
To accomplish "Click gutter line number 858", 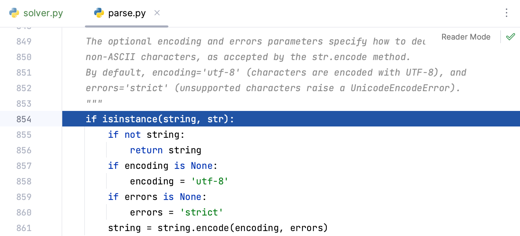I will point(24,181).
